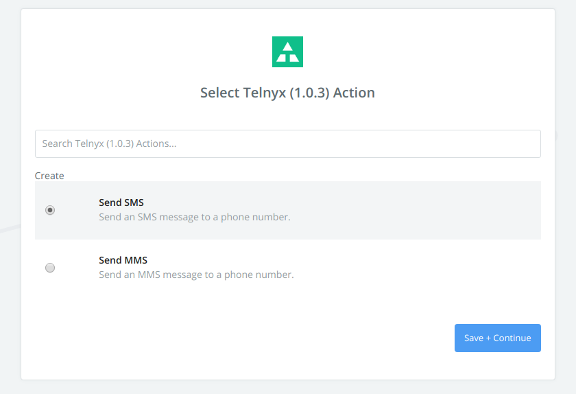Select the Send SMS radio button
Viewport: 576px width, 394px height.
point(50,210)
